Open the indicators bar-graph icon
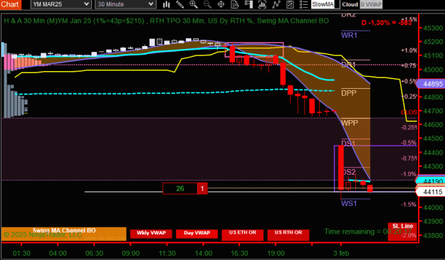Screen dimensions: 445x260 click(x=262, y=4)
